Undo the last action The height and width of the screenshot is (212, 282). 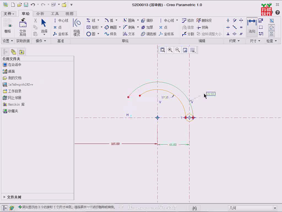(33, 5)
